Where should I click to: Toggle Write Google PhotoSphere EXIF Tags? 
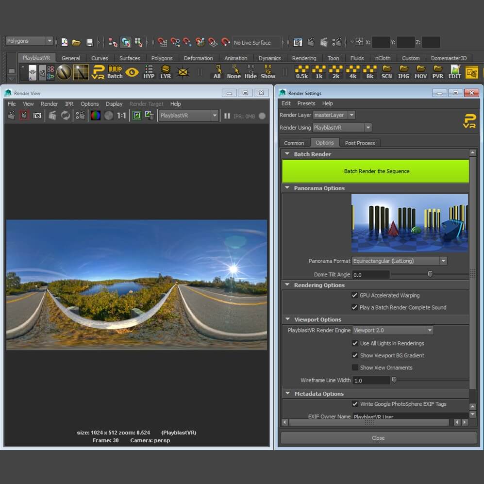[x=355, y=404]
